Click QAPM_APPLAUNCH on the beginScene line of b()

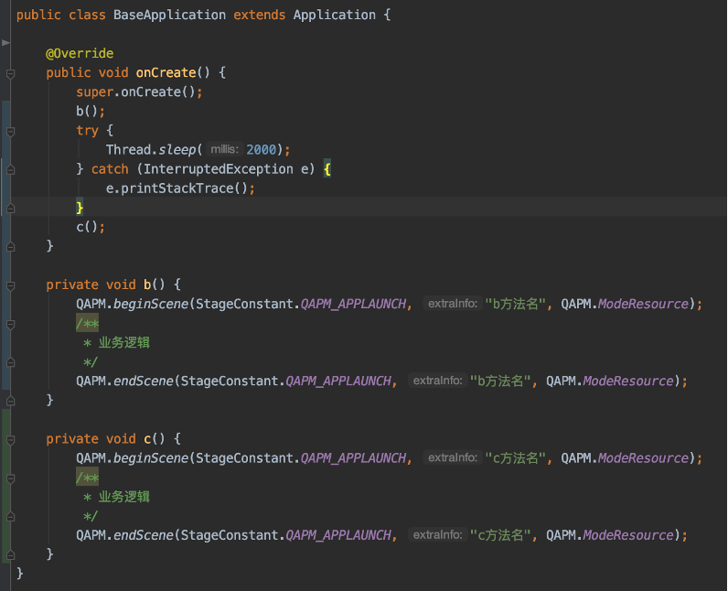353,304
